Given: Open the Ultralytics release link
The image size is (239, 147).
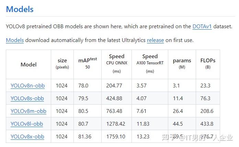Looking at the screenshot, I should [155, 40].
